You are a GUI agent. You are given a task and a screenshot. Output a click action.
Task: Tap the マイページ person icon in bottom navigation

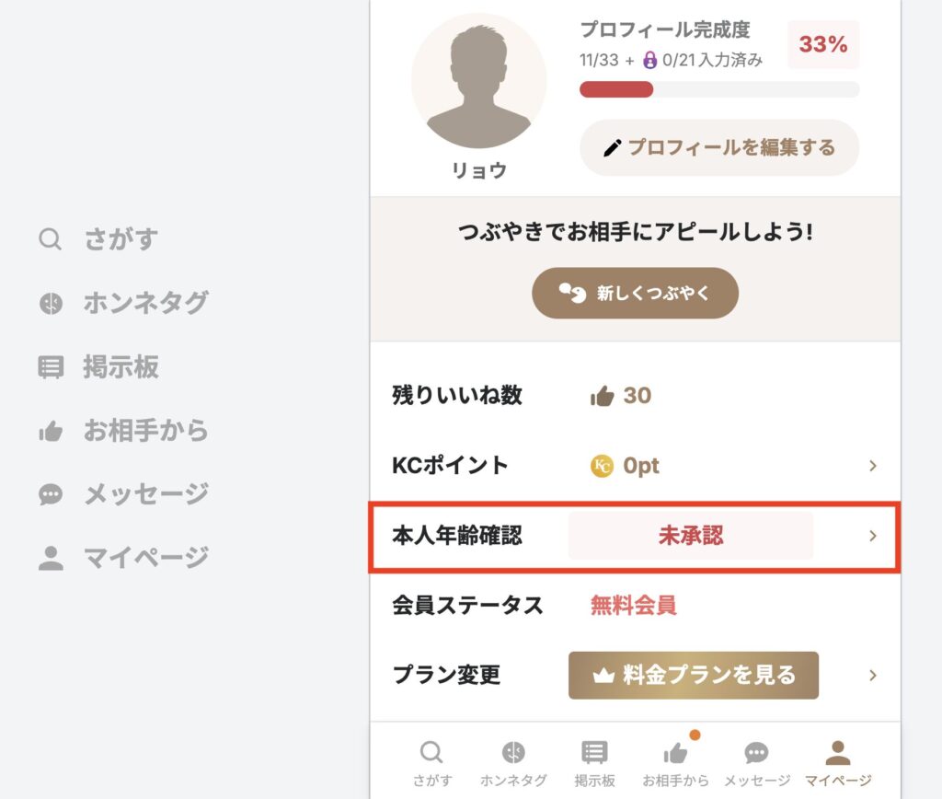[x=837, y=750]
